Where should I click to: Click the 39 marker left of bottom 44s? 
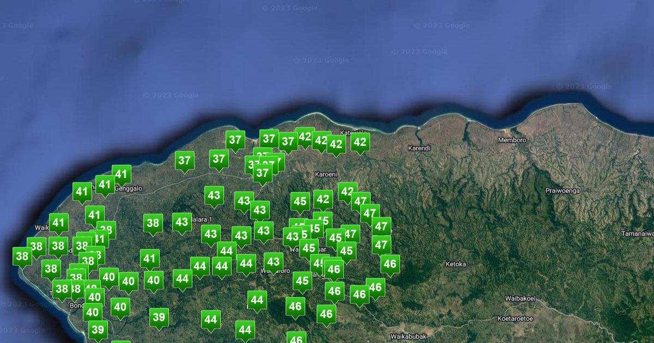(x=159, y=317)
